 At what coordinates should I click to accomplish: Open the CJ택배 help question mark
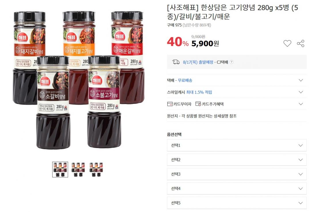[231, 62]
